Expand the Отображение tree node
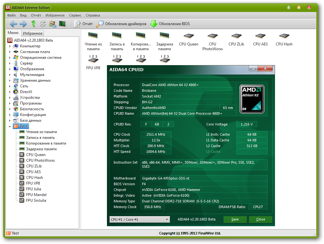The width and height of the screenshot is (324, 244). tap(10, 69)
